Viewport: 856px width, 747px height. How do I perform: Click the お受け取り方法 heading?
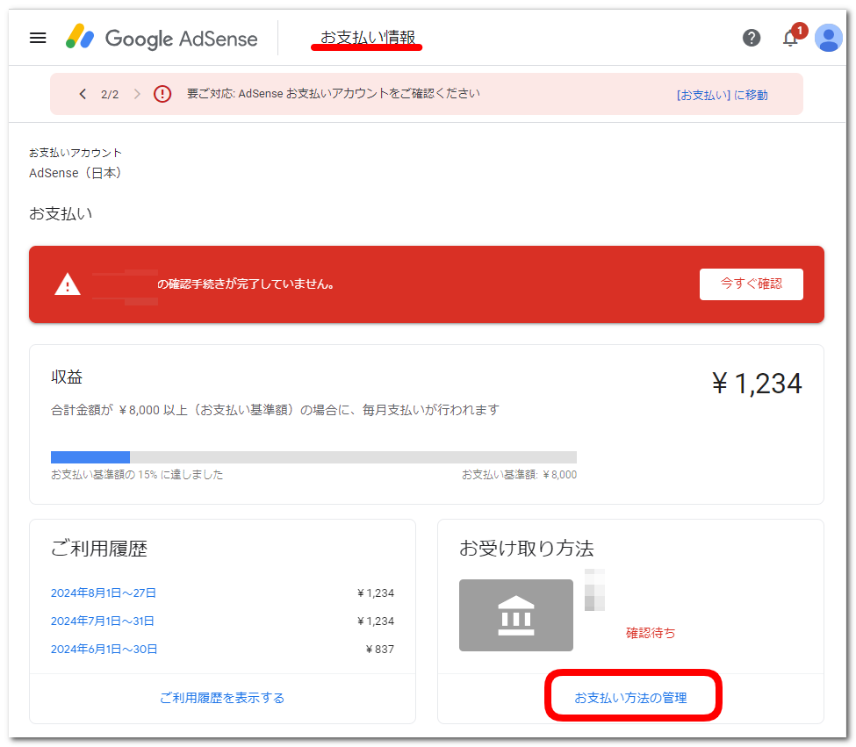tap(526, 549)
